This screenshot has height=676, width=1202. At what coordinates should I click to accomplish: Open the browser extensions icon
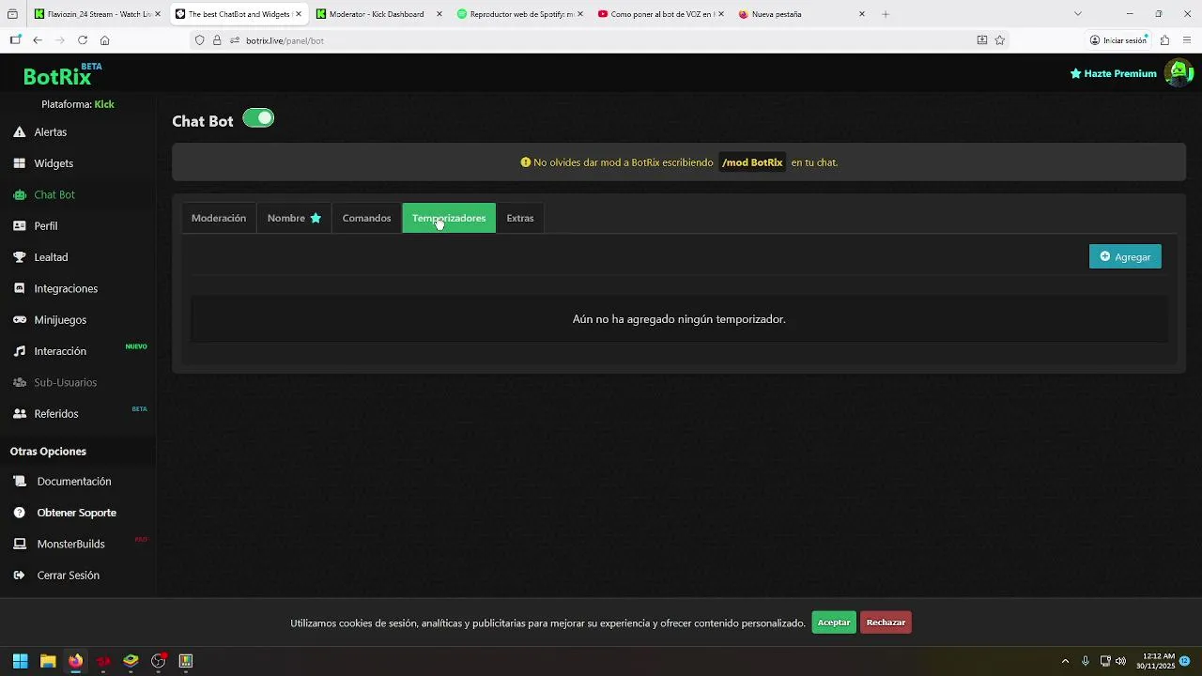(1164, 40)
